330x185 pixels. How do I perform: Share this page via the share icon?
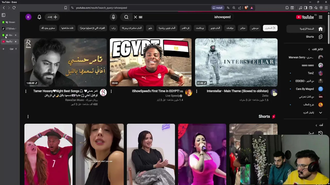(x=240, y=8)
